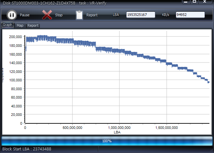Switch to the Graph tab
This screenshot has width=214, height=153.
pyautogui.click(x=8, y=25)
